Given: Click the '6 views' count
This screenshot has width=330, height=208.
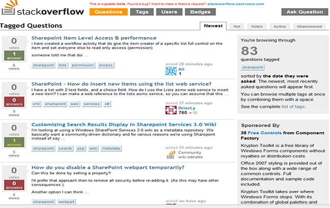Looking at the screenshot, I should click(14, 67).
